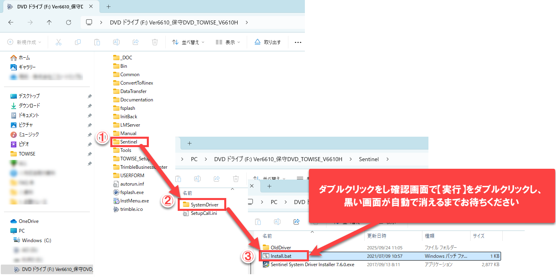Open the 並べ替え sort dropdown
Image resolution: width=556 pixels, height=277 pixels.
(188, 42)
